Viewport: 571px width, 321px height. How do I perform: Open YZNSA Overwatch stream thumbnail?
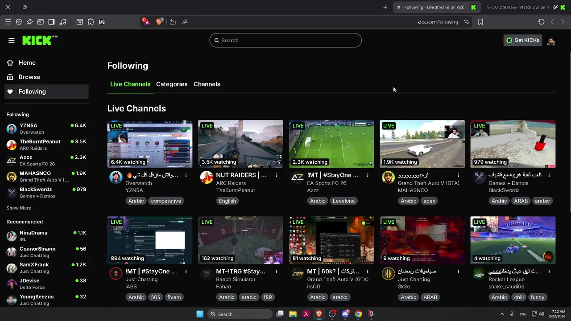coord(150,144)
